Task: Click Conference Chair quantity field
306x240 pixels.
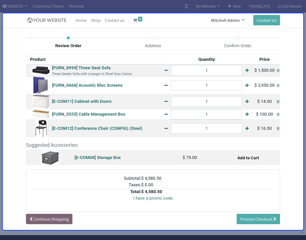Action: (207, 128)
